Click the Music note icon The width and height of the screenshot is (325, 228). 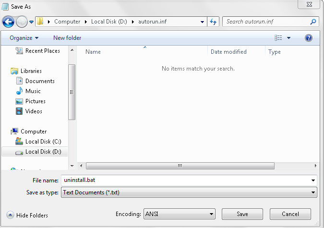pyautogui.click(x=19, y=91)
